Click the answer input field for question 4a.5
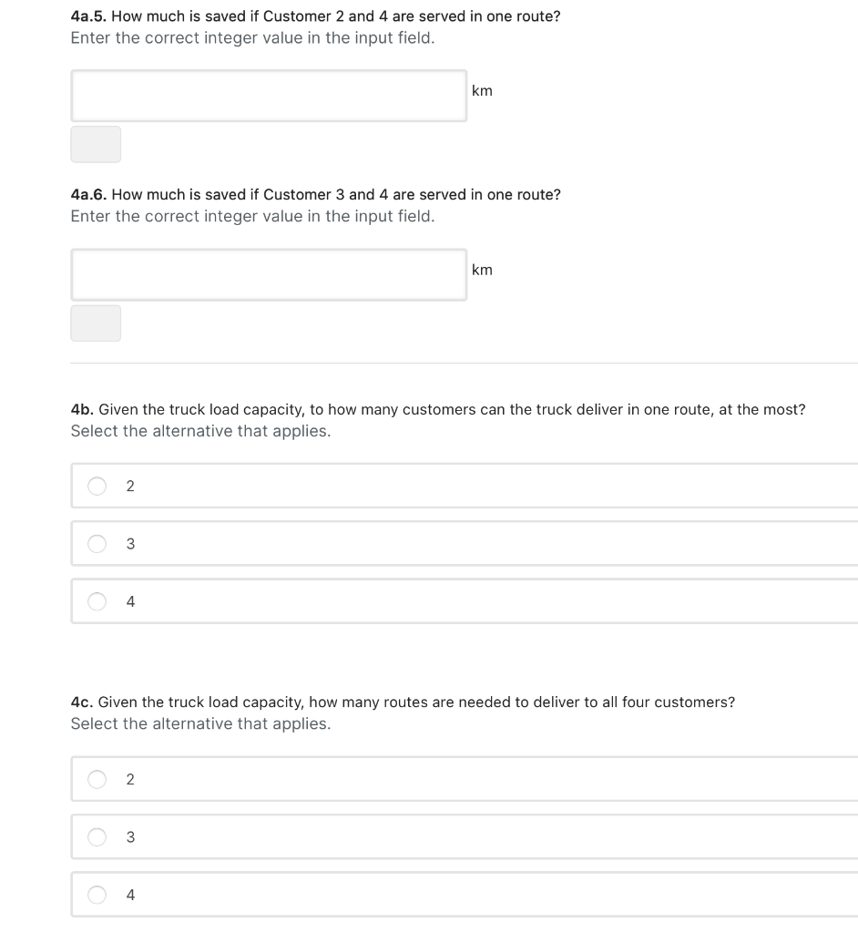858x933 pixels. 268,95
